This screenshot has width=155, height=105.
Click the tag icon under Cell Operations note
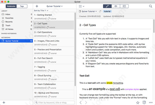point(48,36)
